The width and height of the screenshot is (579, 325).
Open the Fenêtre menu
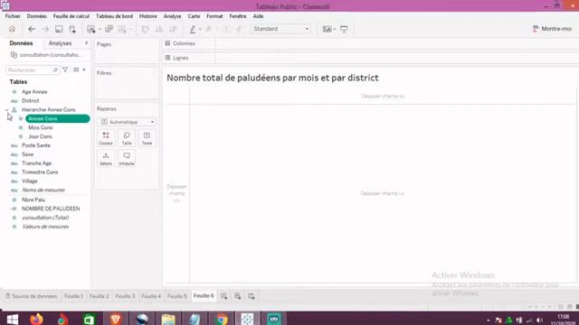(x=238, y=16)
